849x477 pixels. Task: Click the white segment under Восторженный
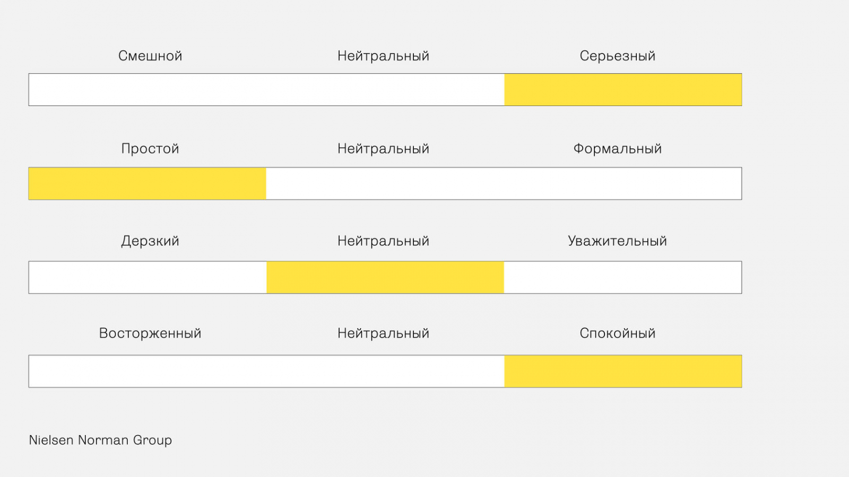(x=149, y=371)
